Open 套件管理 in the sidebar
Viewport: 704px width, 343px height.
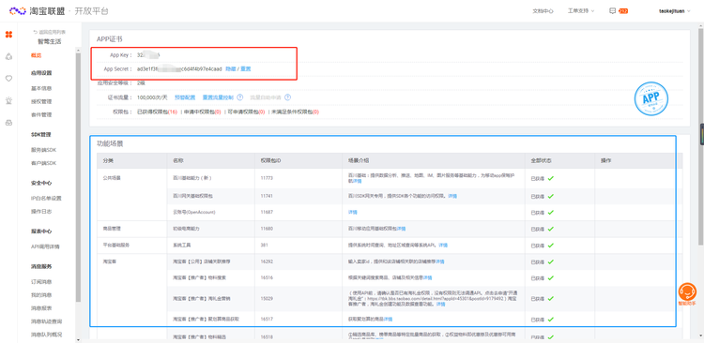[x=41, y=114]
